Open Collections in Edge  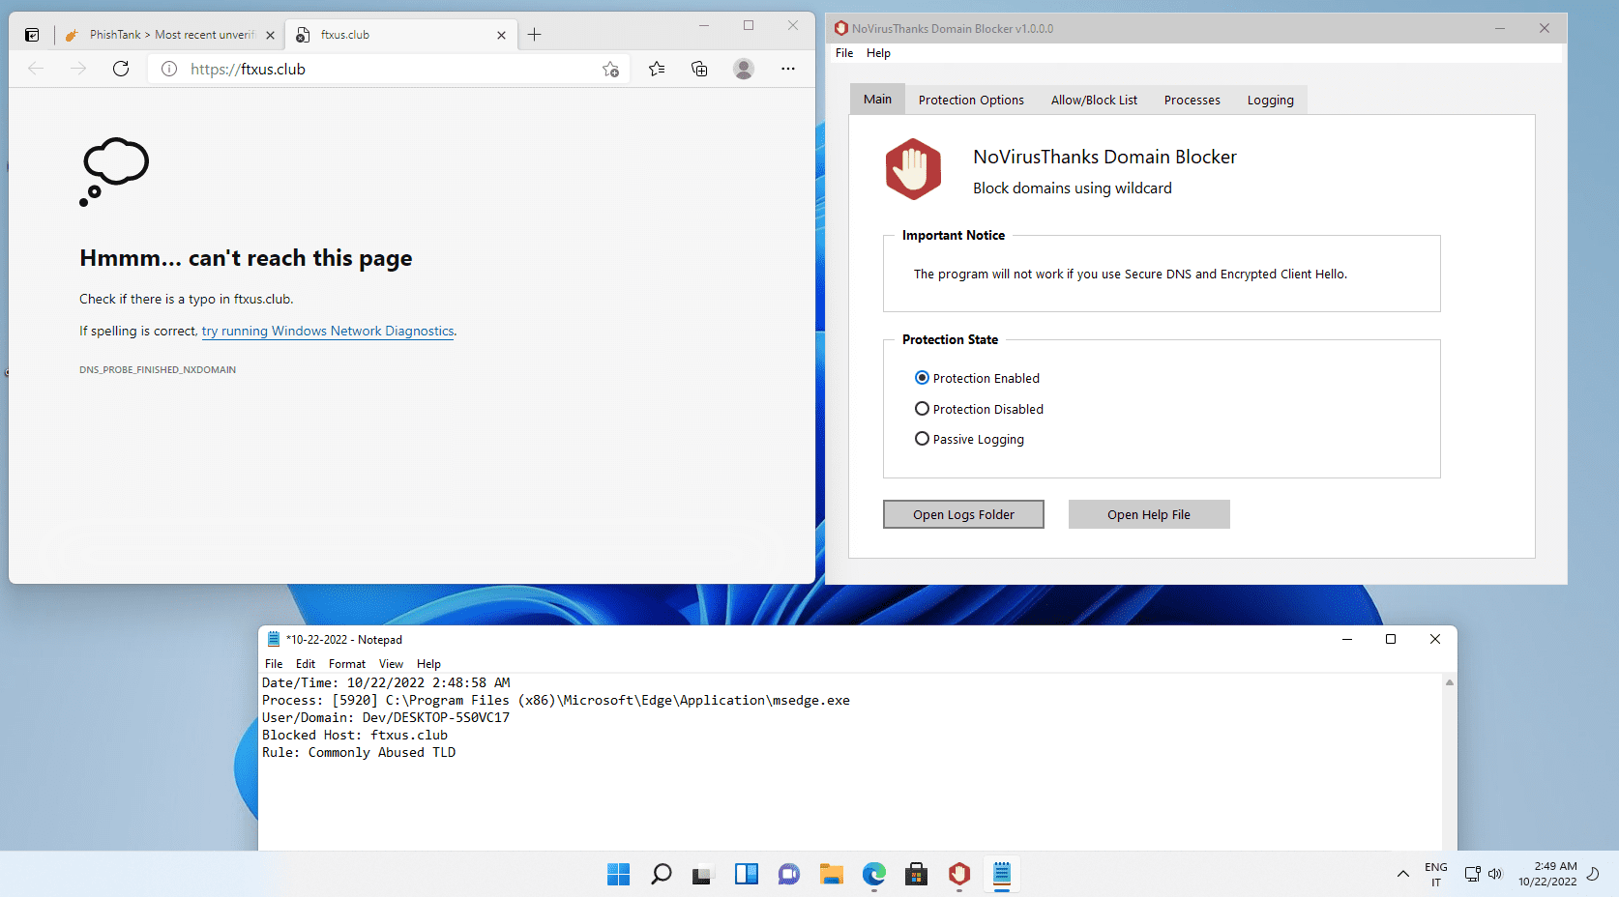coord(699,69)
